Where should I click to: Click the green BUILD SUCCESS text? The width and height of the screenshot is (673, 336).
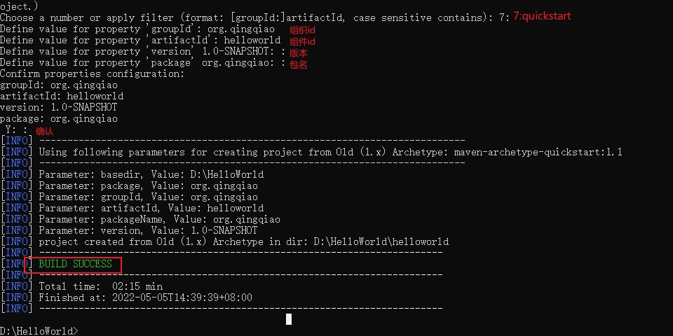pyautogui.click(x=75, y=264)
